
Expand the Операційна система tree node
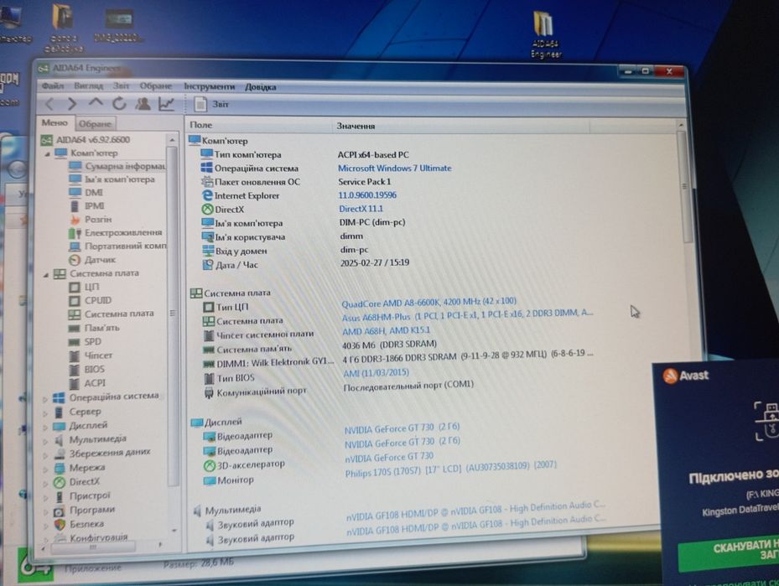tap(45, 398)
